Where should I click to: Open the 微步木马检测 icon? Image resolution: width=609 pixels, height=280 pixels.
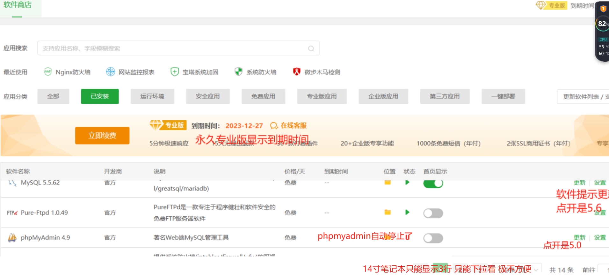(297, 72)
